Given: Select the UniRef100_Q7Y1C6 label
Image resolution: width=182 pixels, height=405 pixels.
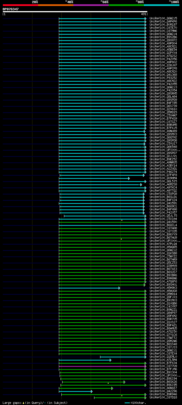Looking at the screenshot, I should click(163, 335).
